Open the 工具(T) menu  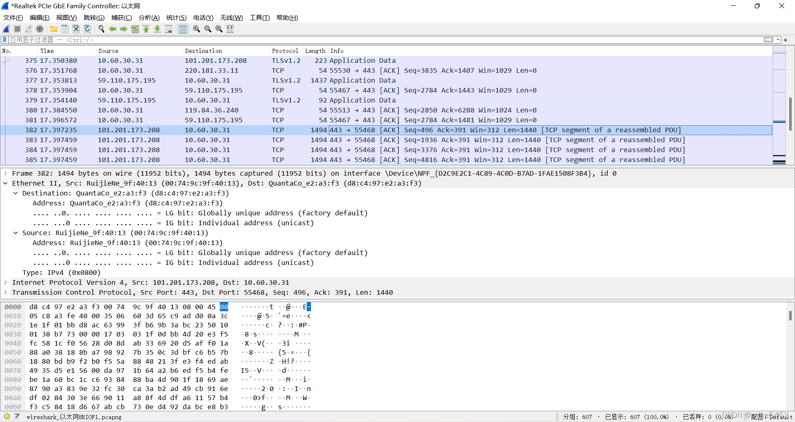click(260, 18)
